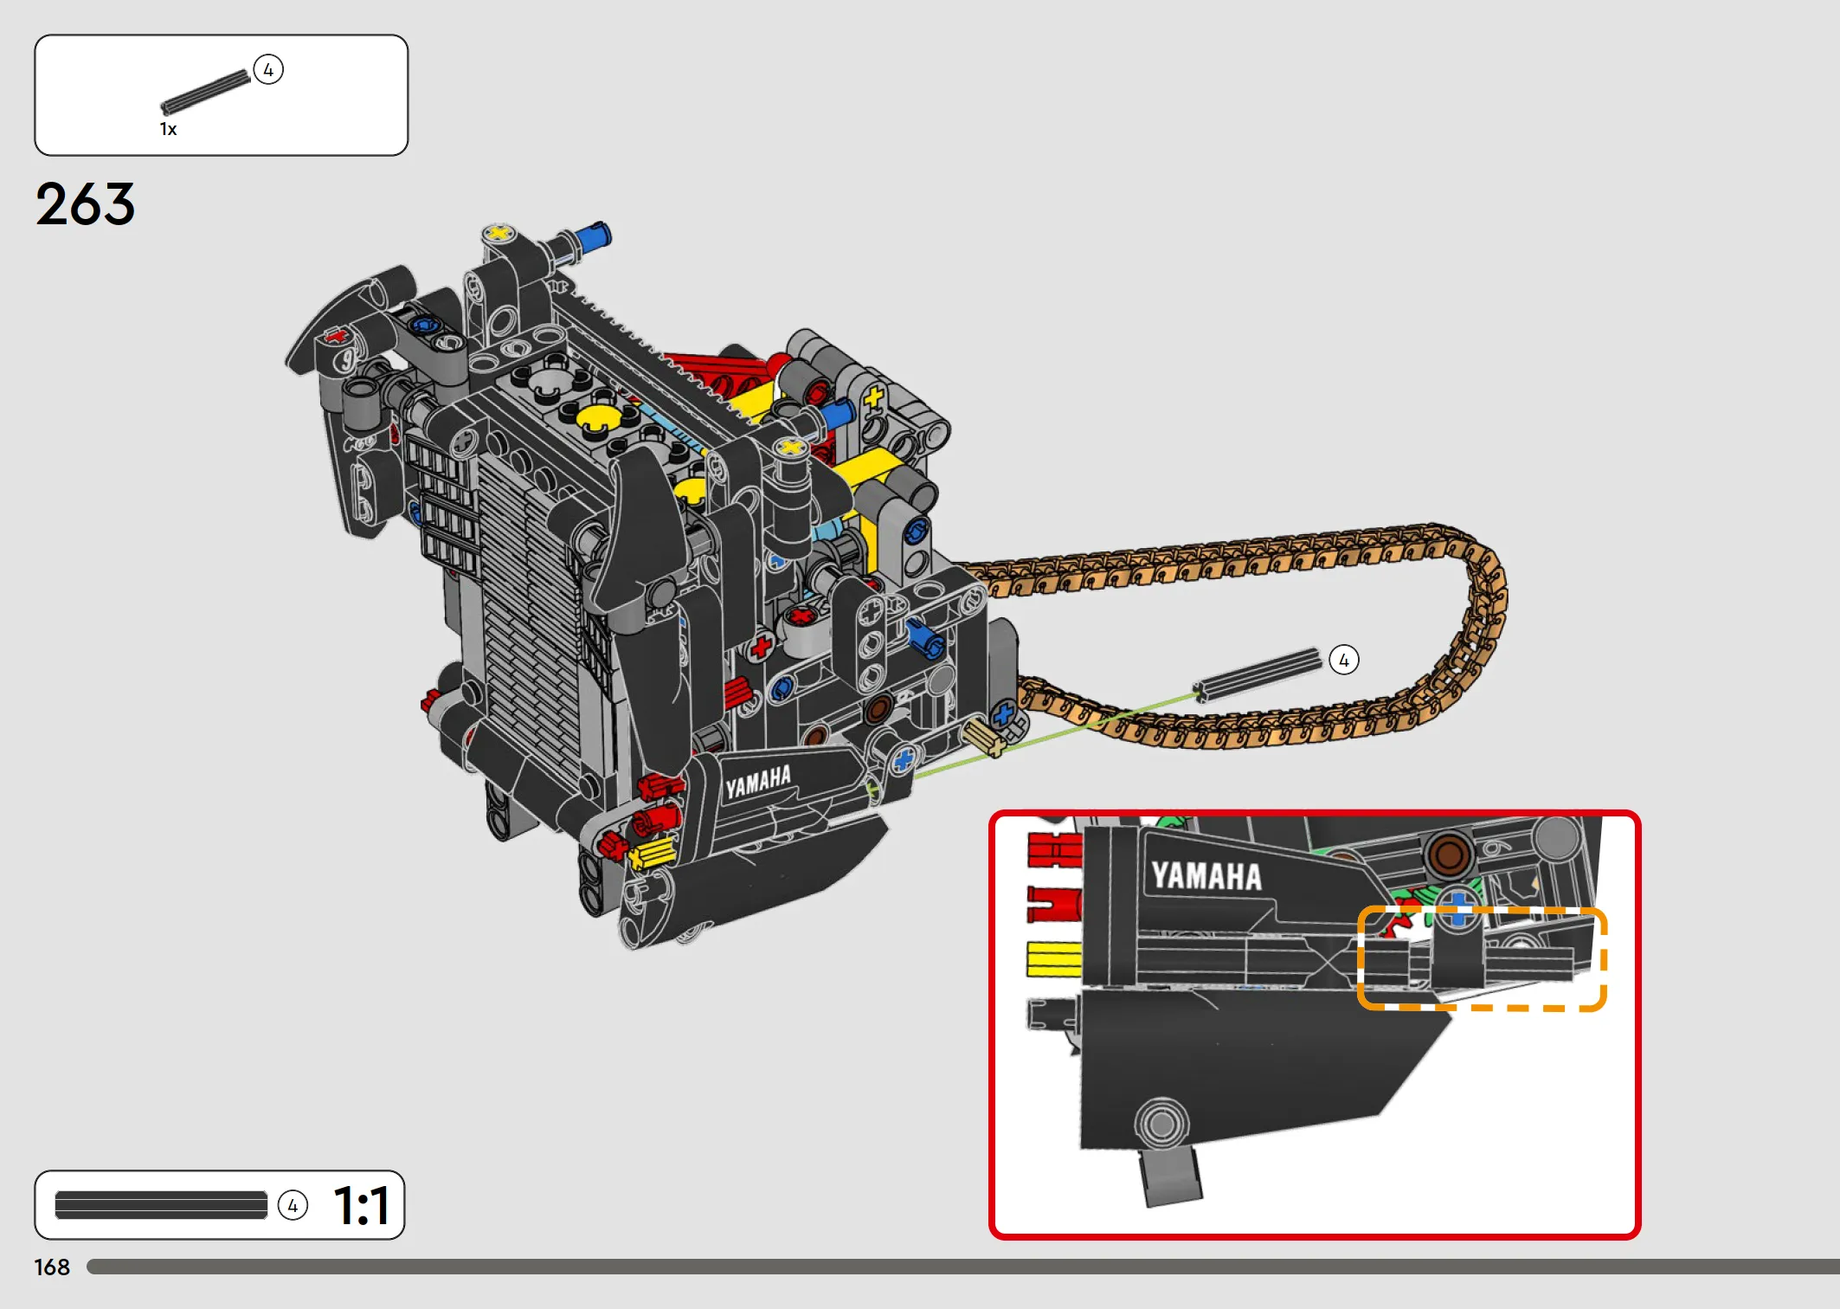Click the floating axle near the chain
Image resolution: width=1840 pixels, height=1309 pixels.
pos(1258,674)
